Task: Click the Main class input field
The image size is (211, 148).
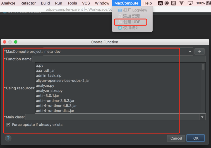Action: click(x=112, y=117)
